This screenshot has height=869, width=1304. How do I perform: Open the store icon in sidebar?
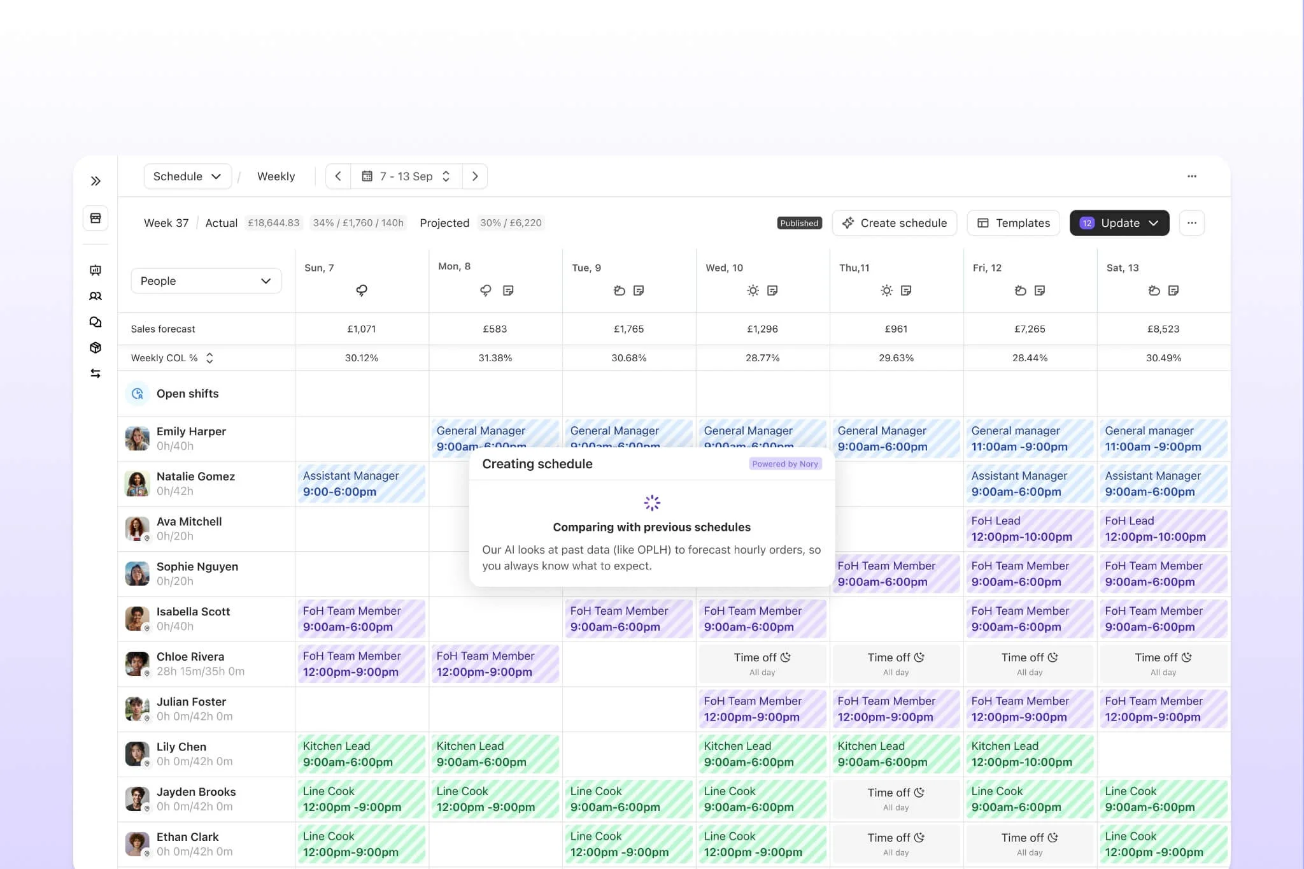point(96,218)
